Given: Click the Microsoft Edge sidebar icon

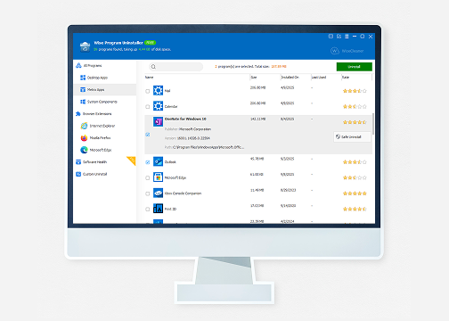Looking at the screenshot, I should pyautogui.click(x=84, y=150).
